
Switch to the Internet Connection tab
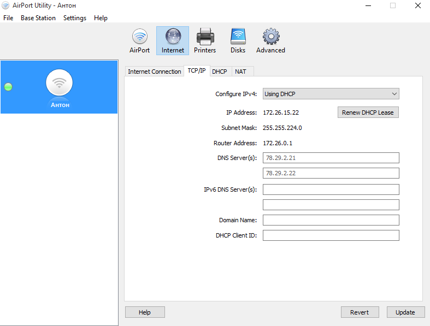[x=154, y=72]
